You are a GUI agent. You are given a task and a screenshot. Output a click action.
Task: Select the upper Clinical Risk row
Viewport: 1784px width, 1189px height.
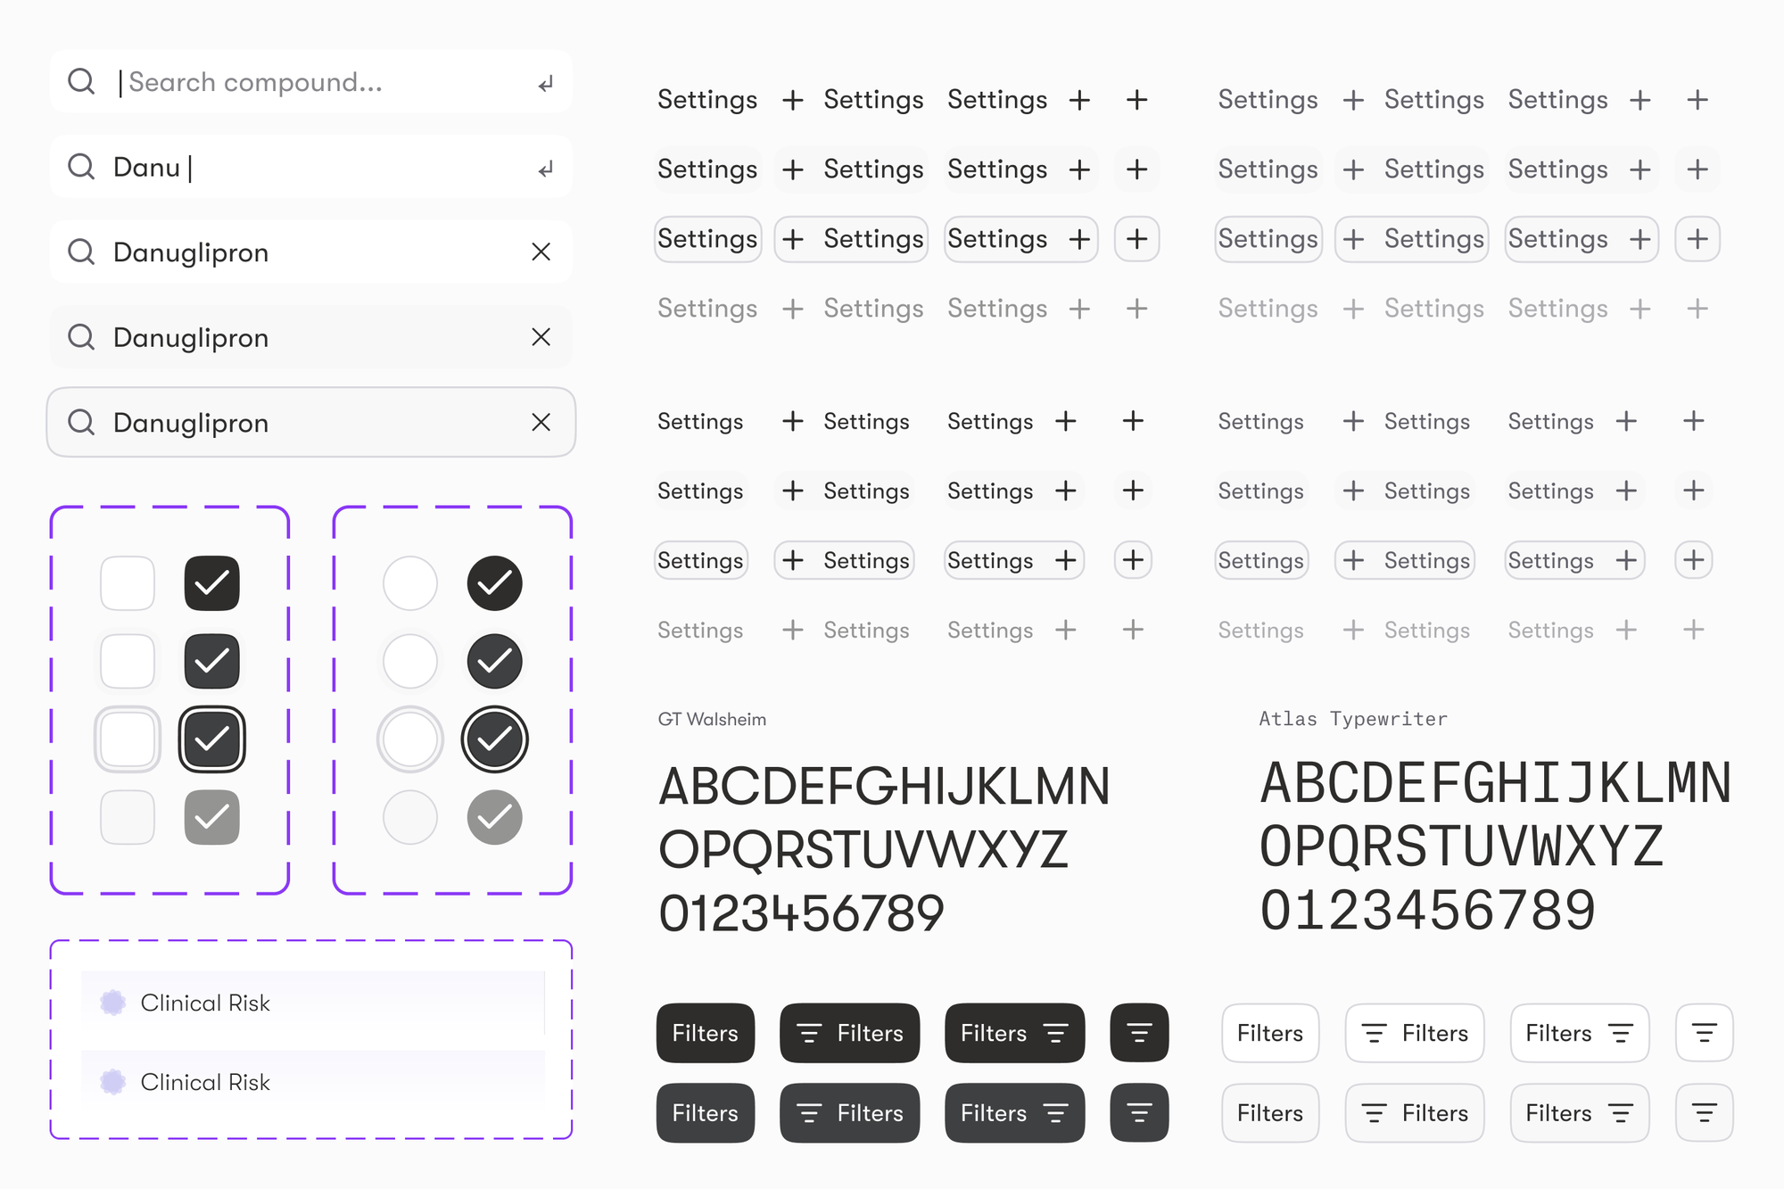point(313,1003)
